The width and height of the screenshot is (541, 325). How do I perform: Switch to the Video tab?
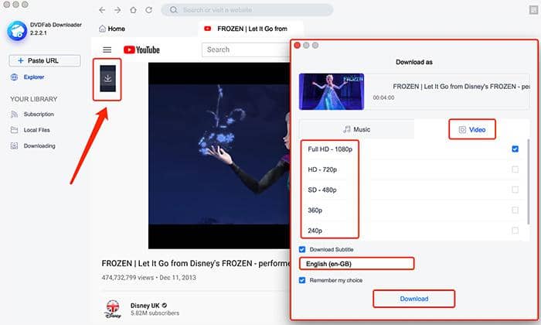472,129
